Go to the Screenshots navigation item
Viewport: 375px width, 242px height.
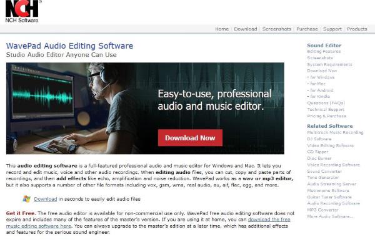click(277, 29)
